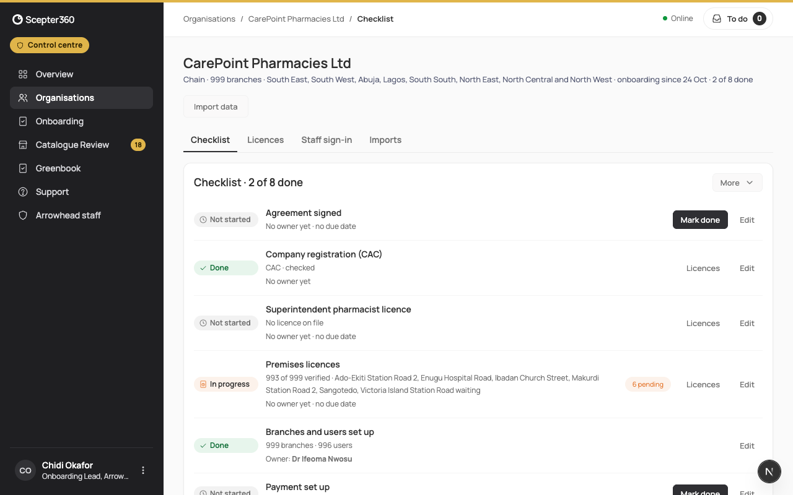Edit the Superintendent pharmacist licence item

pos(747,323)
